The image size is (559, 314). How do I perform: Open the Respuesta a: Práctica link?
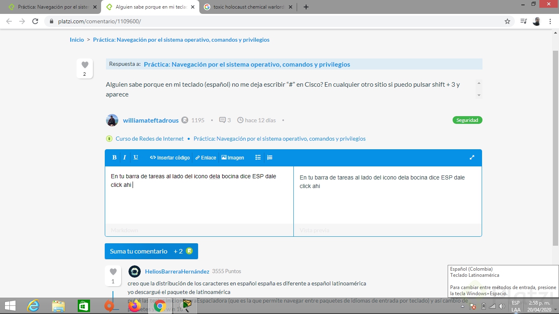(x=247, y=64)
